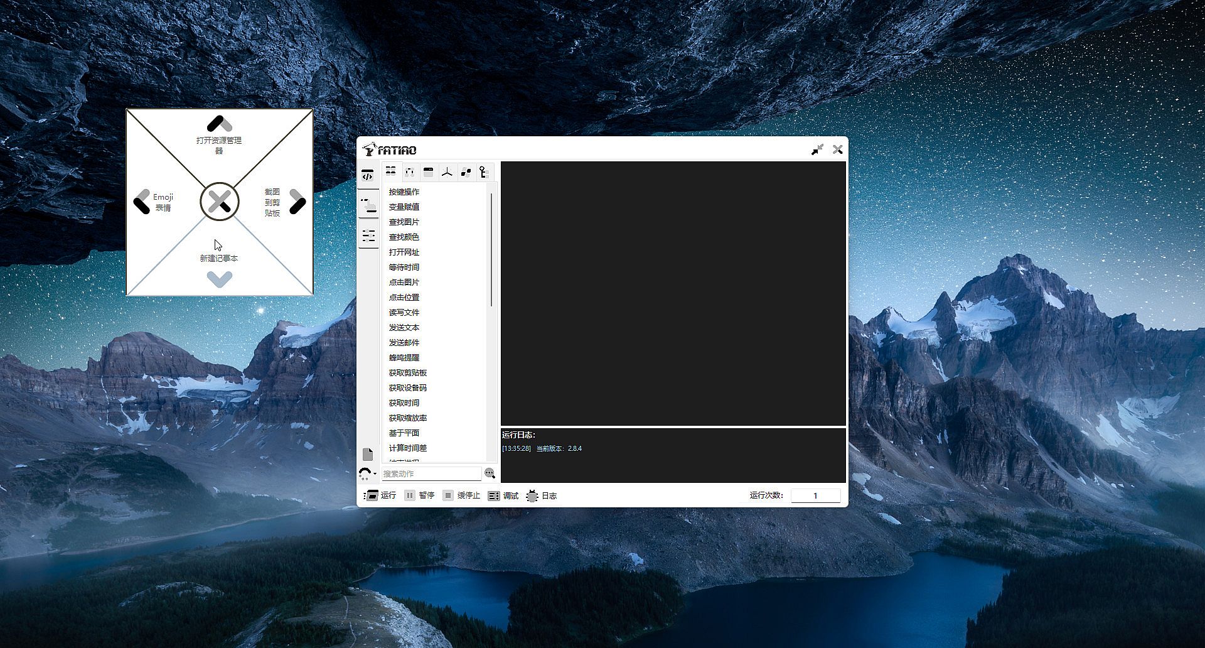1205x648 pixels.
Task: Click the center X of the gesture menu
Action: pos(220,202)
